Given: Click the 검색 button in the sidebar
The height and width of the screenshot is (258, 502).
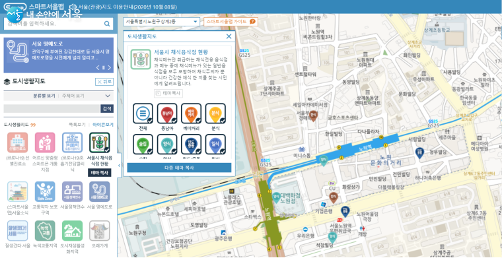Looking at the screenshot, I should (x=107, y=109).
